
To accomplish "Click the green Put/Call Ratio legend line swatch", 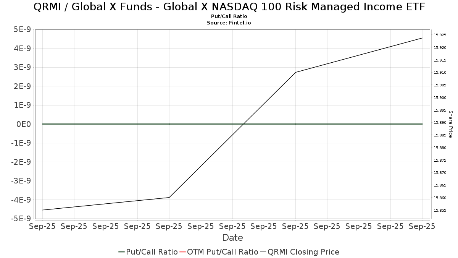I will click(122, 252).
